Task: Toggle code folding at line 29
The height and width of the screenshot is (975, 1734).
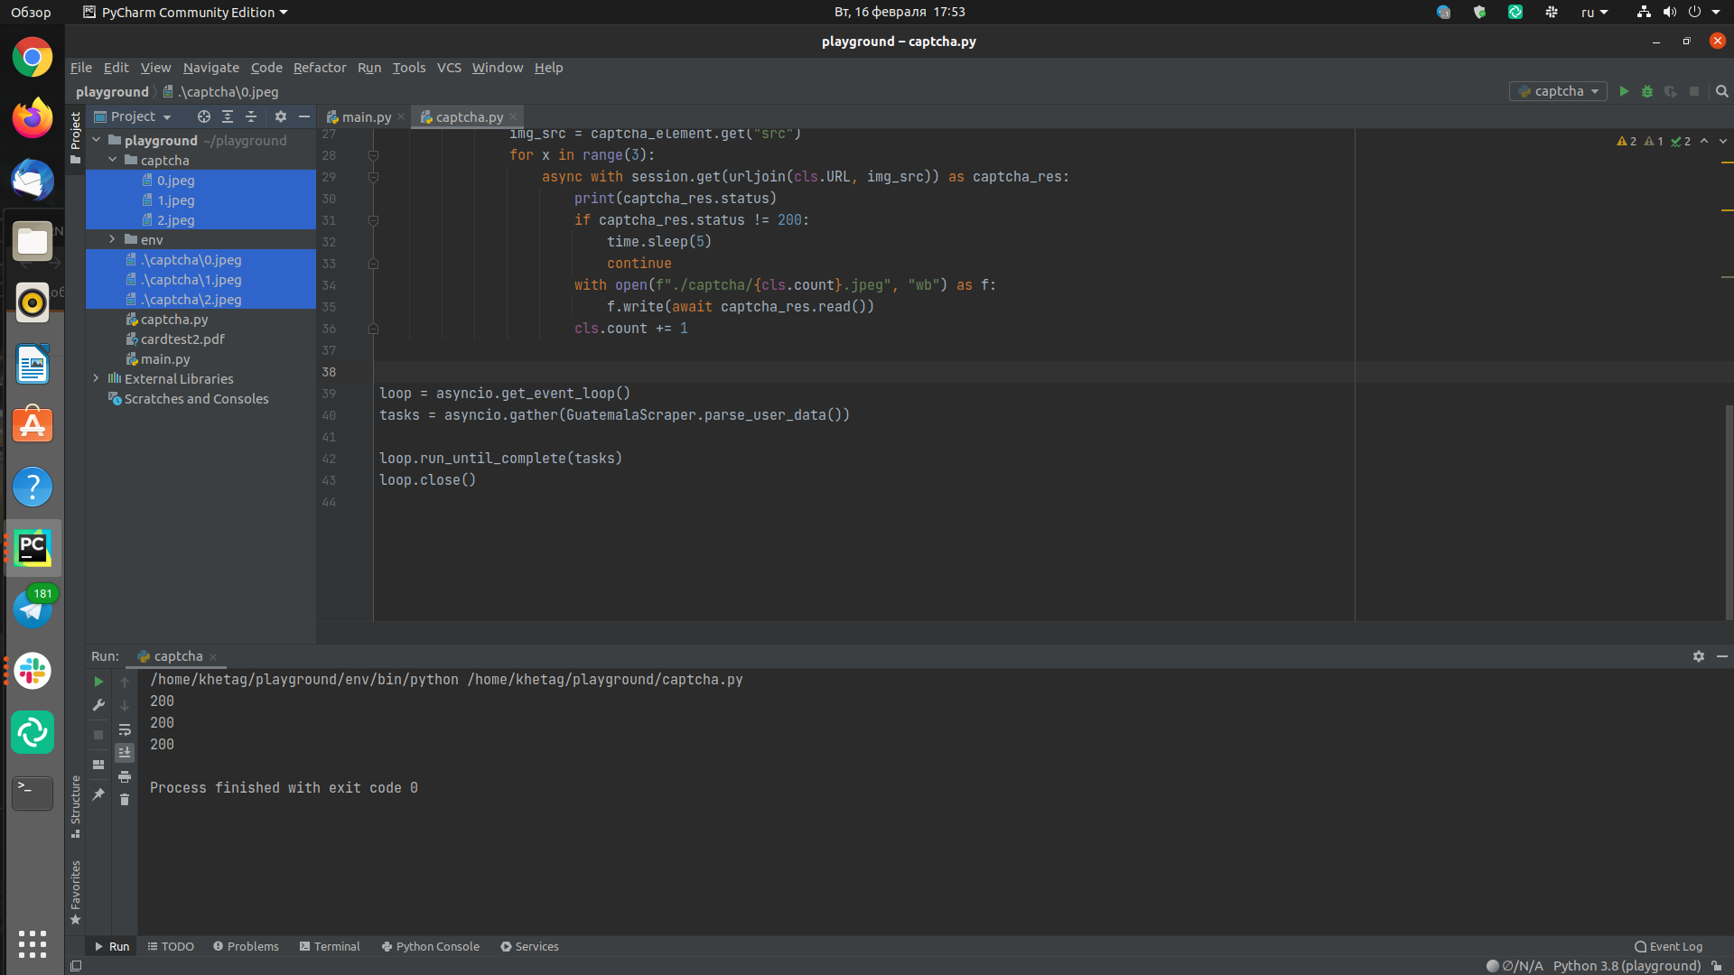Action: coord(373,177)
